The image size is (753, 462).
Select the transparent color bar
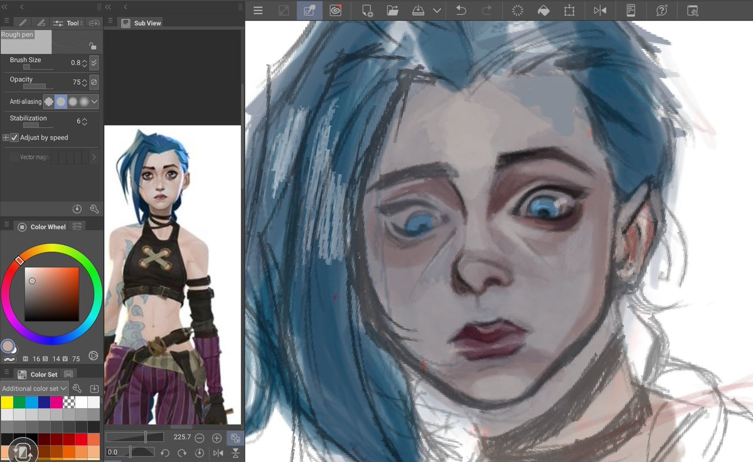pyautogui.click(x=9, y=360)
